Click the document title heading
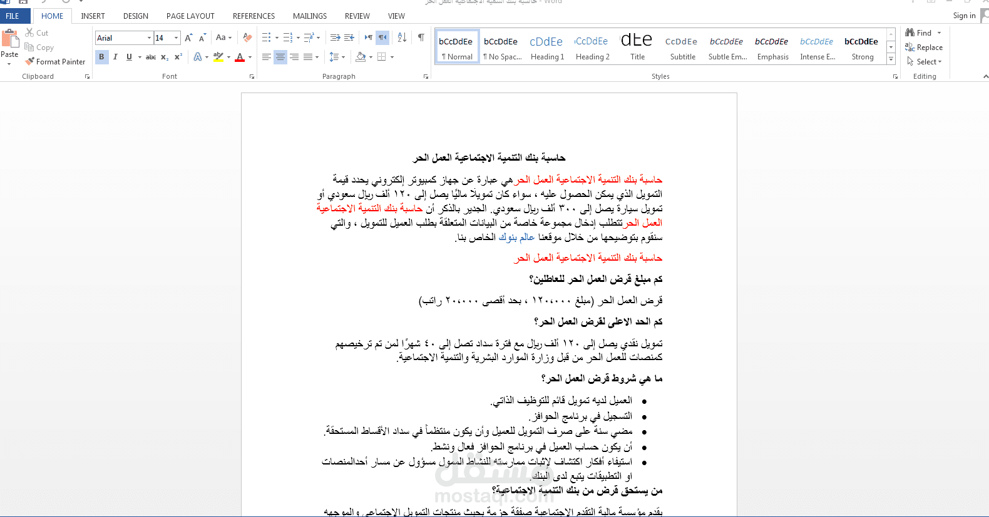The image size is (989, 517). coord(489,158)
